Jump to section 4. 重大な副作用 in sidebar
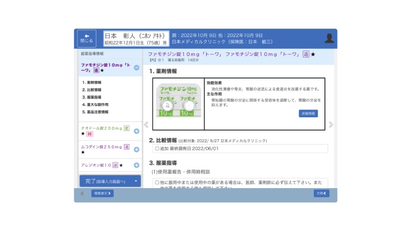Screen dimensions: 411x231 [95, 104]
